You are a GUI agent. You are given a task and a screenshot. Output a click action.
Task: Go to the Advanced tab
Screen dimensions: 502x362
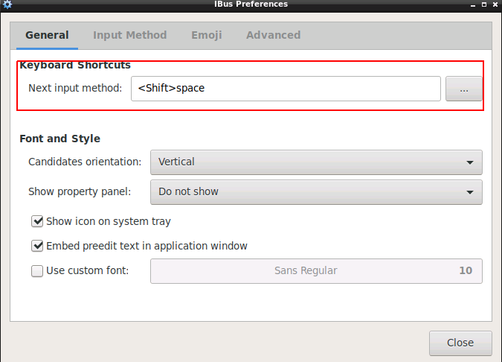273,35
